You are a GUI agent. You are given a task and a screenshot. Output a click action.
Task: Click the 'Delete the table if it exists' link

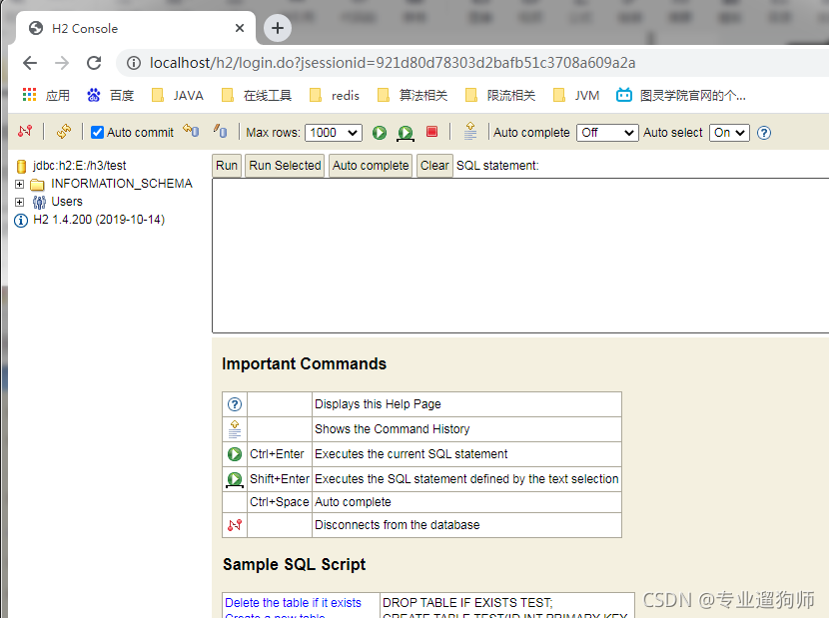[x=293, y=603]
